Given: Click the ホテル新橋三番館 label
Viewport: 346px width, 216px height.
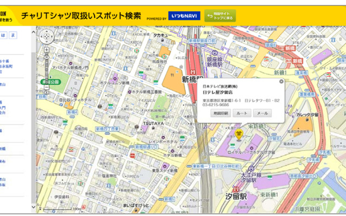Looking at the screenshot, I should pyautogui.click(x=147, y=92).
